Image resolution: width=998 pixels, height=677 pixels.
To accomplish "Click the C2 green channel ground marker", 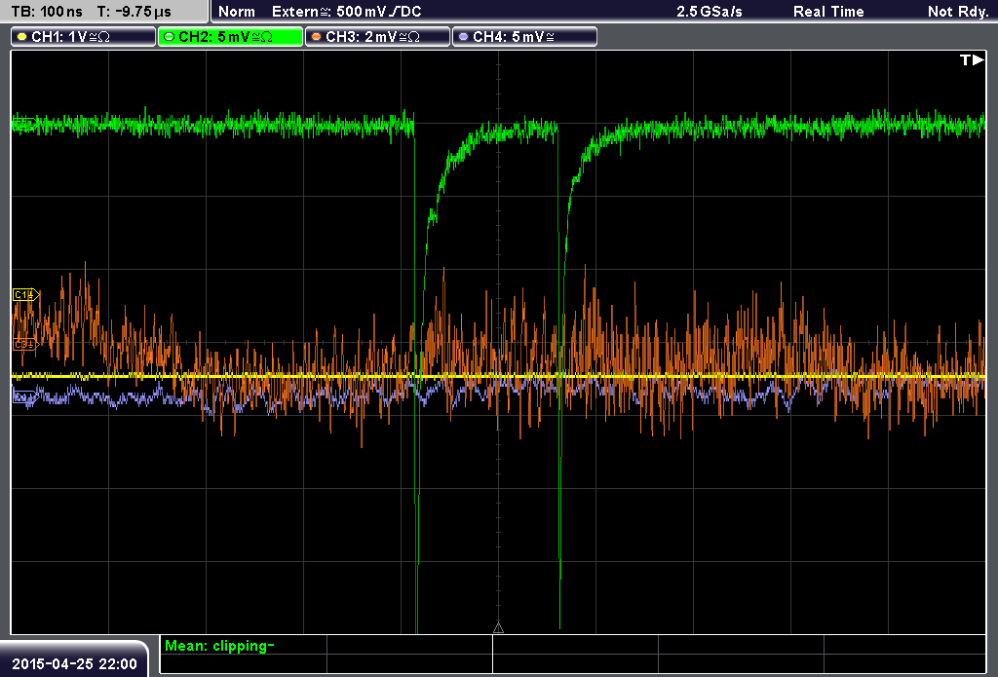I will click(24, 124).
